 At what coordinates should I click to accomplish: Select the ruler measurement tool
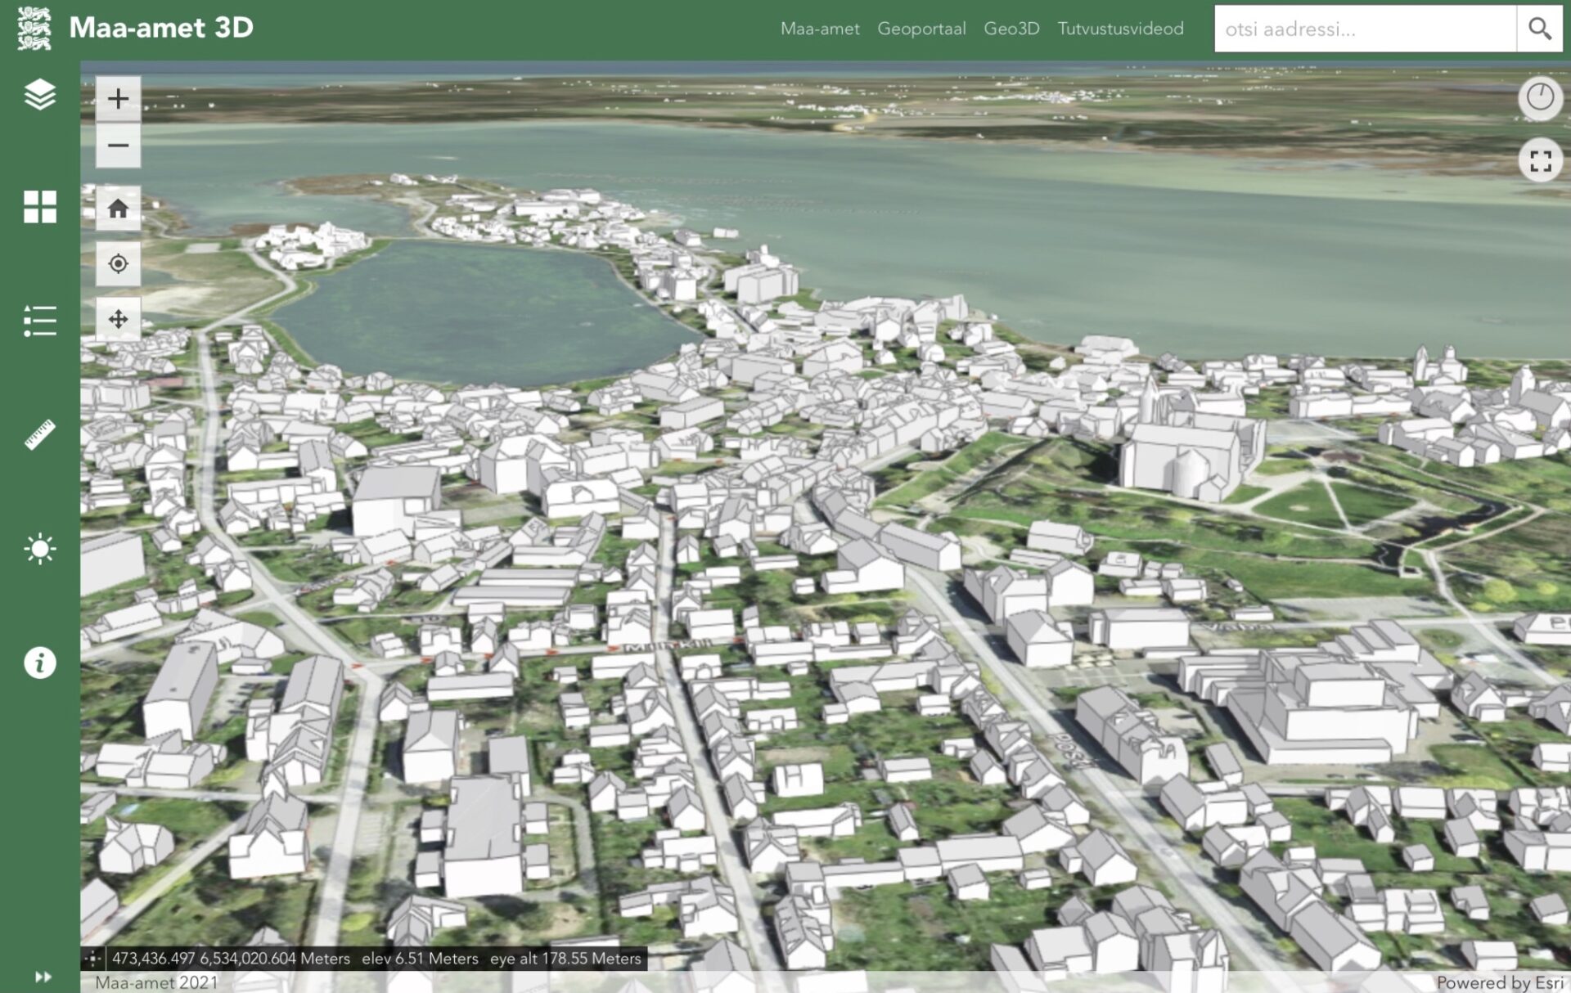pos(39,434)
